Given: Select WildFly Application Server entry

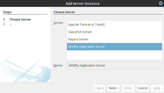Looking at the screenshot, I should tap(114, 46).
